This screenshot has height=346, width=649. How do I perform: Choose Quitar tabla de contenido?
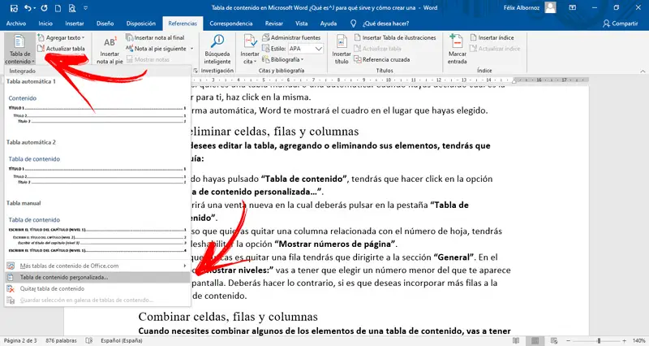pyautogui.click(x=97, y=289)
